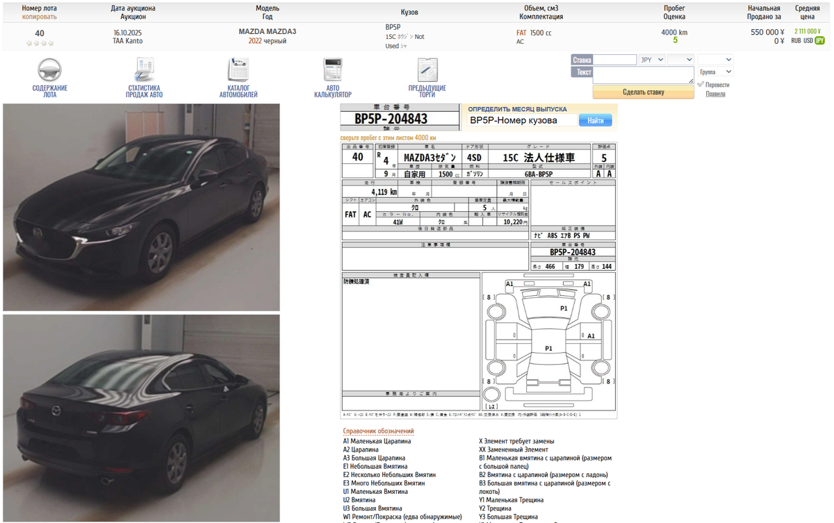Click the Кузов column header

409,13
